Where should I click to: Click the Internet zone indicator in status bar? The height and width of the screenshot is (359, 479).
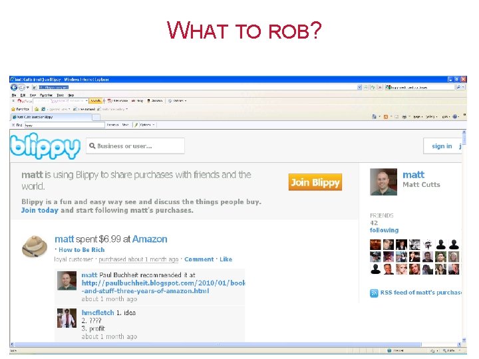point(396,351)
